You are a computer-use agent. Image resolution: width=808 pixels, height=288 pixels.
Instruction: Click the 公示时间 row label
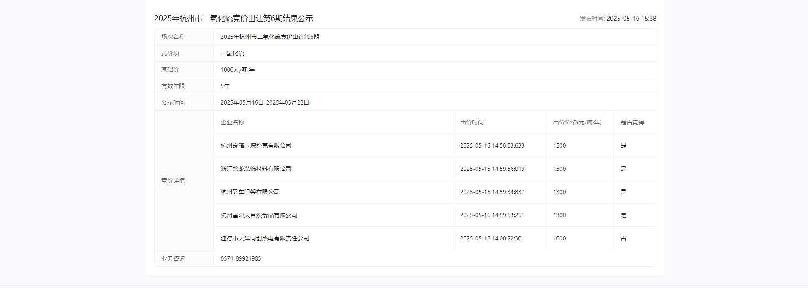tap(173, 102)
